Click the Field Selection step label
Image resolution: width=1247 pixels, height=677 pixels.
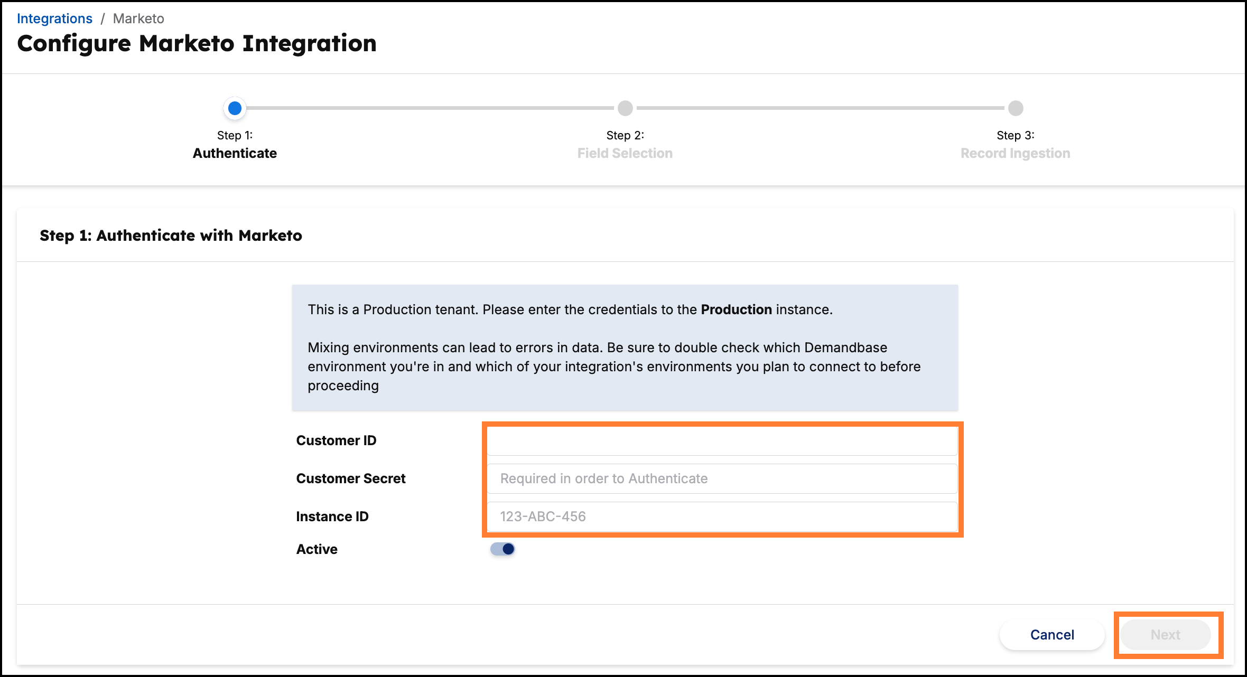coord(625,153)
